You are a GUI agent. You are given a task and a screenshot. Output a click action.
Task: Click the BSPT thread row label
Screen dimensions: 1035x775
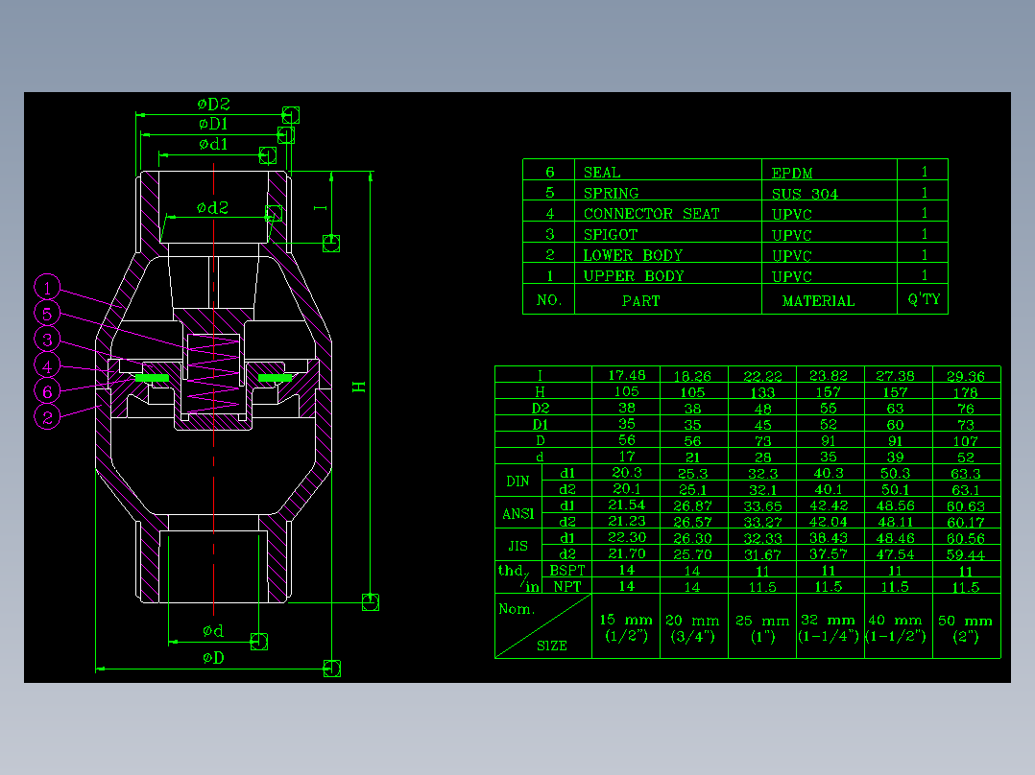pos(567,571)
